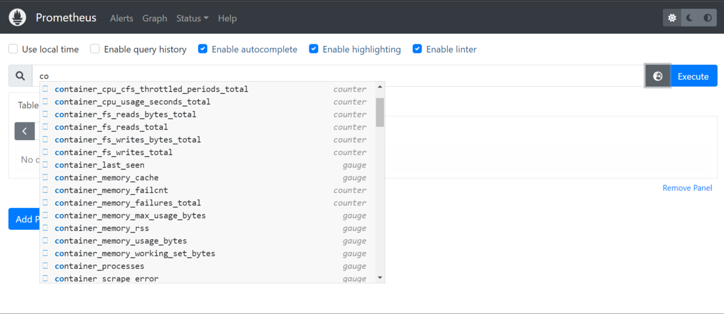Viewport: 724px width, 314px height.
Task: Open the Status dropdown menu
Action: point(192,18)
